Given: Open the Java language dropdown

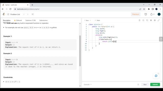Looking at the screenshot, I should [88, 20].
